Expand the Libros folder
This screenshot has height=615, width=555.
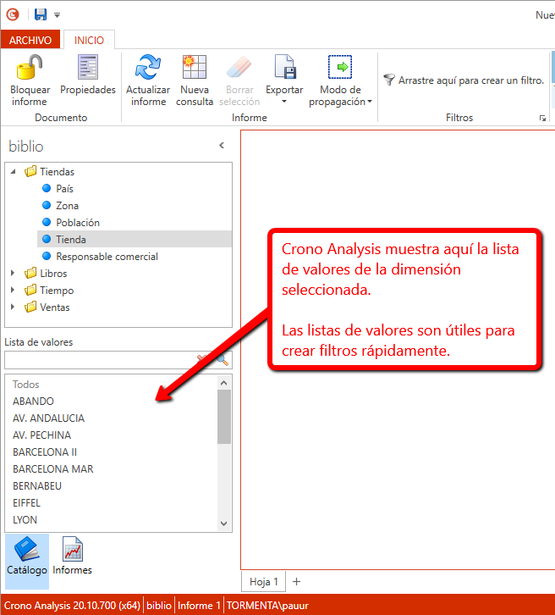[14, 274]
